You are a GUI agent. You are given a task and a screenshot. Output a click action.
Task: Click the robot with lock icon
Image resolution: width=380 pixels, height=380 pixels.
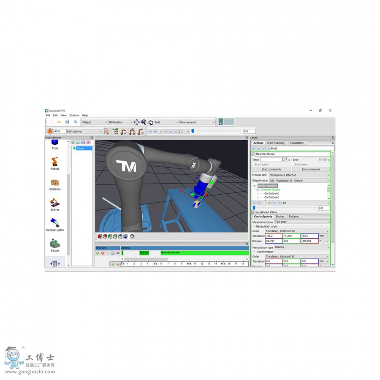click(132, 131)
